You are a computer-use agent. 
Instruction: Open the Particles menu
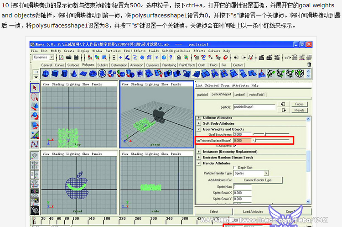[x=113, y=51]
